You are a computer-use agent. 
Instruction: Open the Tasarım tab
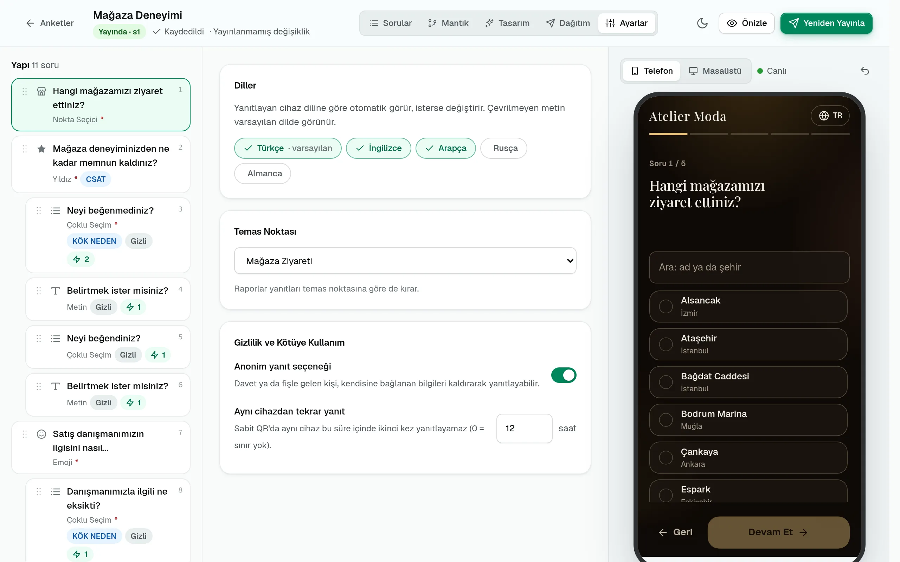(507, 23)
